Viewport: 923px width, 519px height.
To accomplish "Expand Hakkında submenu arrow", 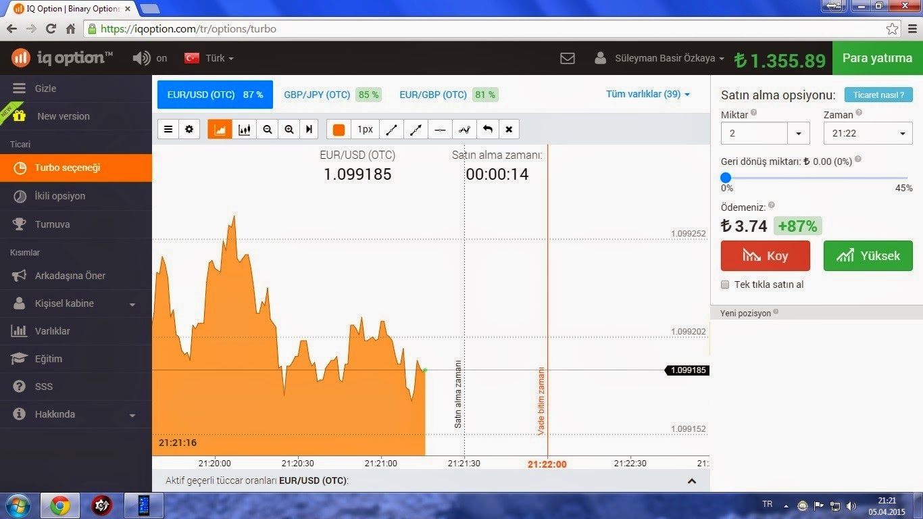I will pyautogui.click(x=132, y=415).
